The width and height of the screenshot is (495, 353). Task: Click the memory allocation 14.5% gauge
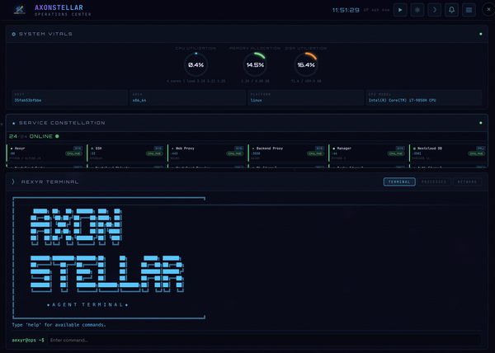click(x=255, y=64)
